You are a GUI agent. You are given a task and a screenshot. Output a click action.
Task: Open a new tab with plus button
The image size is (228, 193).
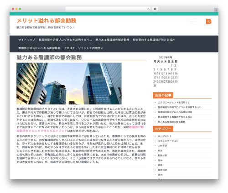pyautogui.click(x=216, y=10)
